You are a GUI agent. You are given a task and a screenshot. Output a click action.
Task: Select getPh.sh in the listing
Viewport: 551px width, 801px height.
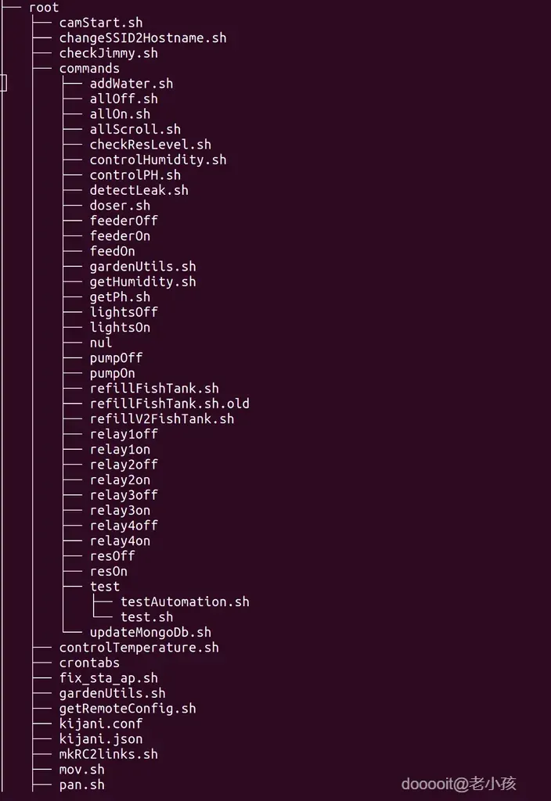pyautogui.click(x=120, y=297)
